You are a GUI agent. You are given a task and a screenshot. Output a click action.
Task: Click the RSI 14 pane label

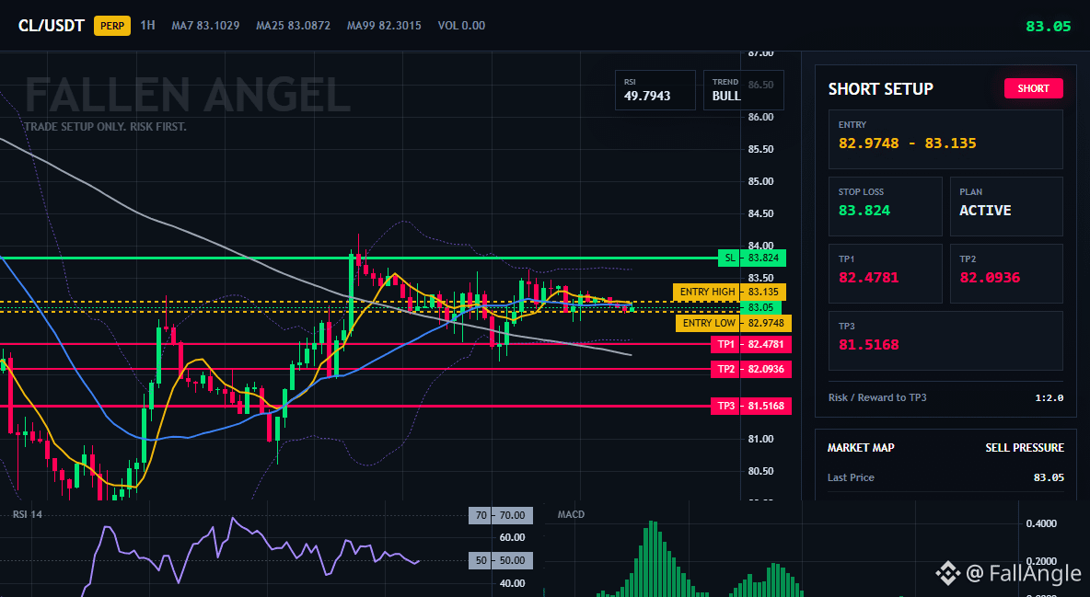(x=27, y=514)
